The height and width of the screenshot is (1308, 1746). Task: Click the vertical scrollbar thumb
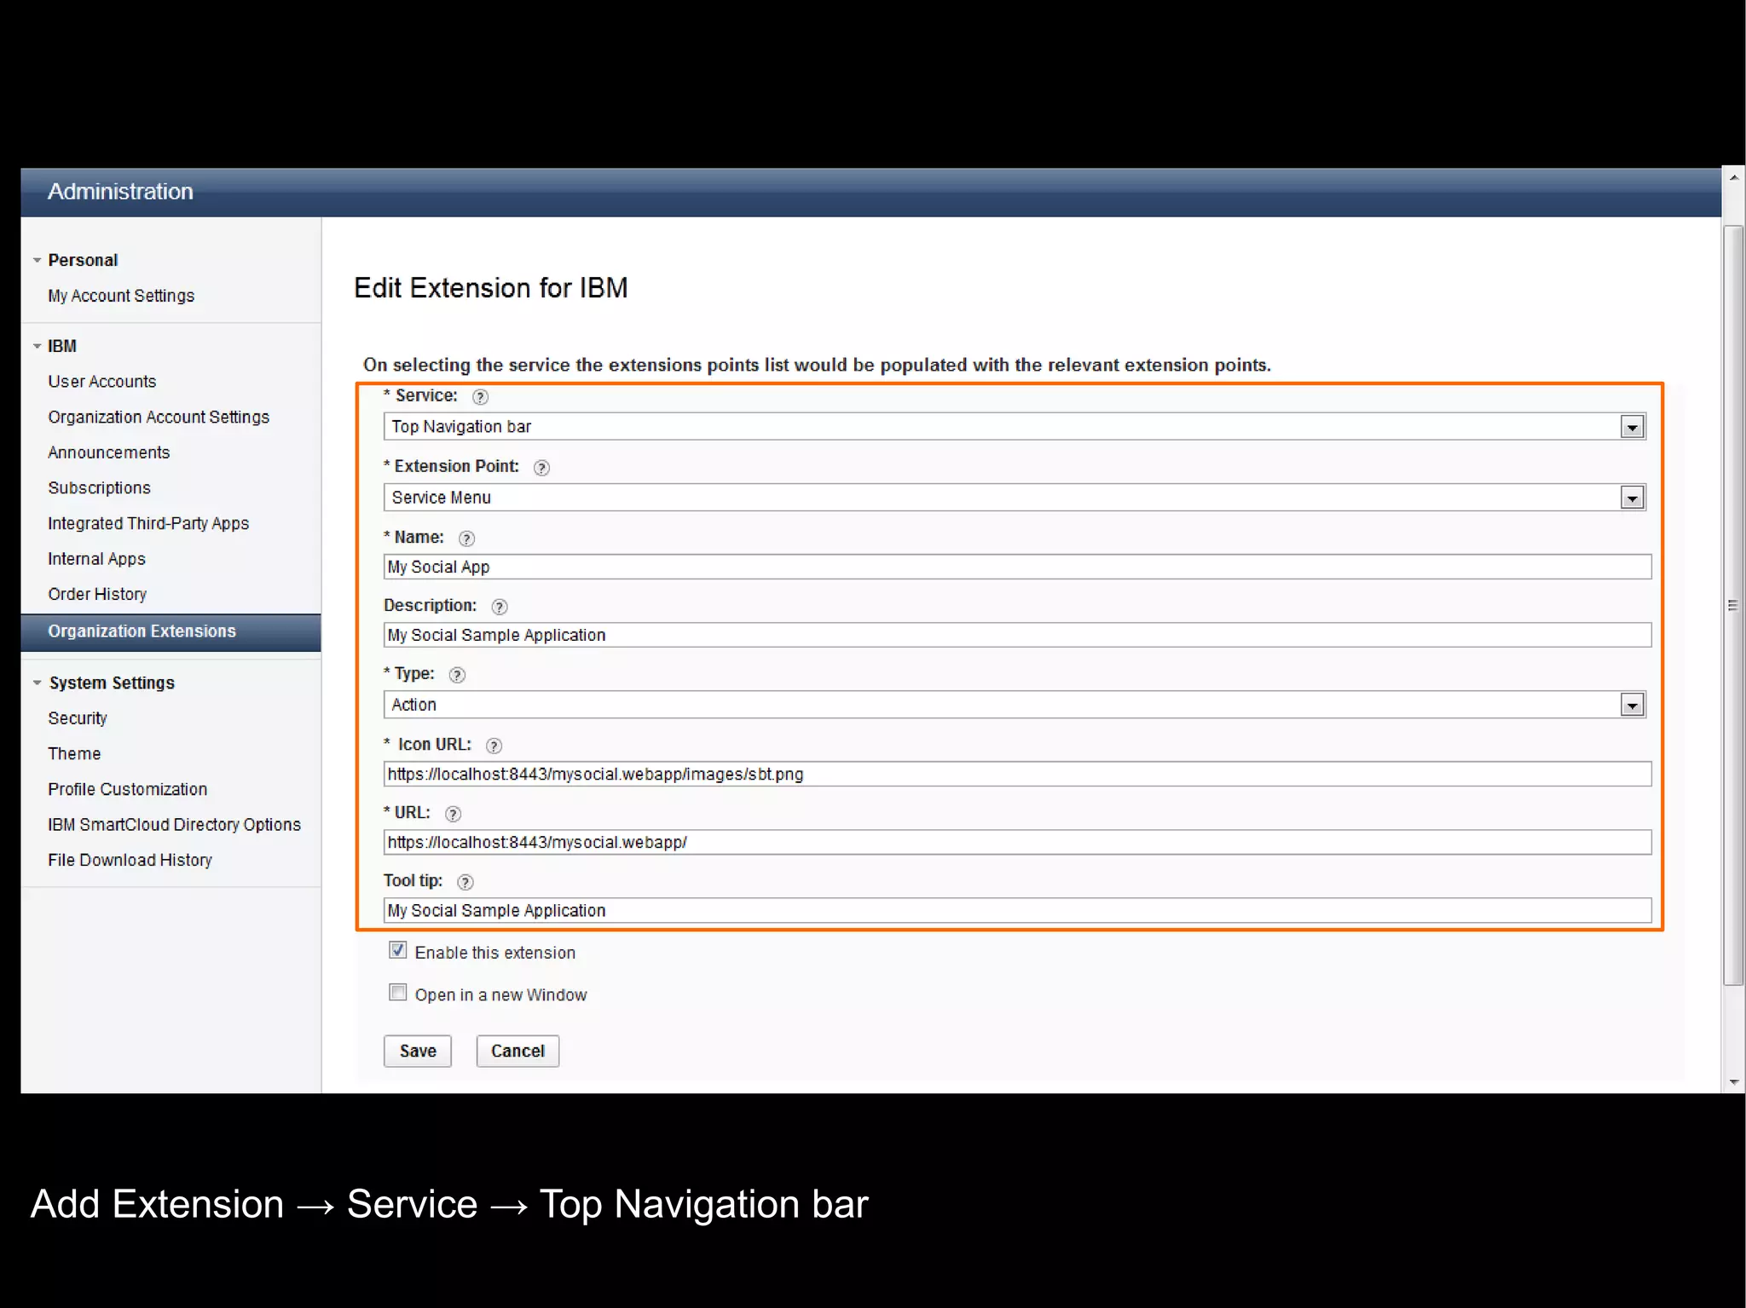1733,605
